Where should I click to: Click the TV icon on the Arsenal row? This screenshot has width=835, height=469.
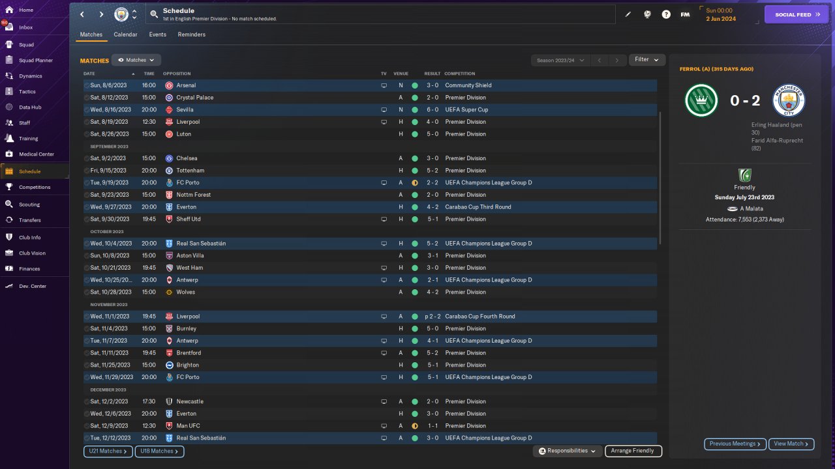pos(384,85)
